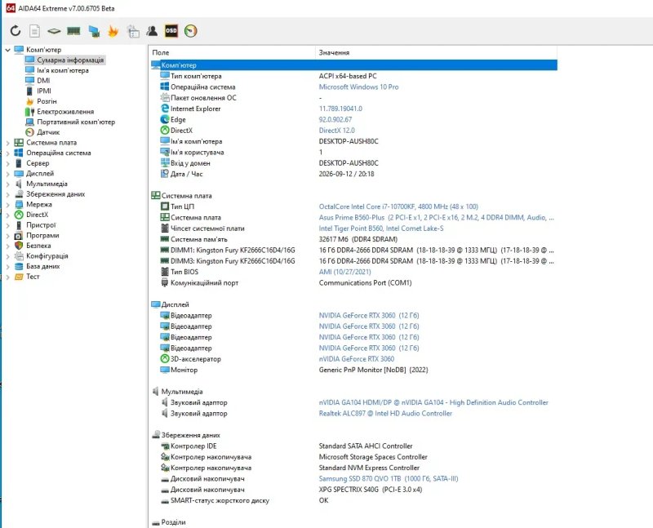
Task: Open Internet Explorer version 11.789.19041.0 link
Action: tap(340, 109)
